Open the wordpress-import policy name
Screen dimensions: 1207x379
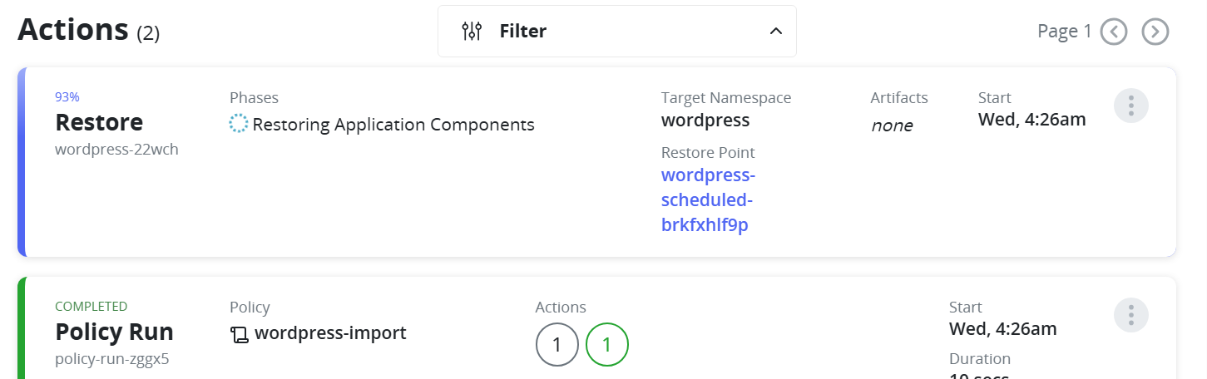point(330,333)
